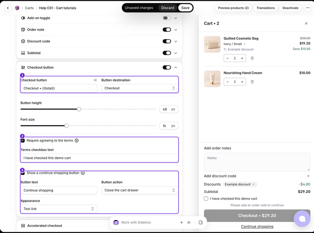Adjust the Button height slider handle
Image resolution: width=314 pixels, height=233 pixels.
click(79, 109)
